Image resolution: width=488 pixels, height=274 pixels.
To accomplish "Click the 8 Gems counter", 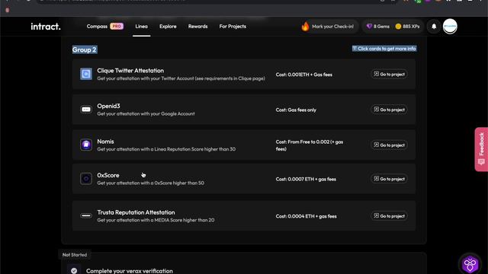I will point(378,27).
